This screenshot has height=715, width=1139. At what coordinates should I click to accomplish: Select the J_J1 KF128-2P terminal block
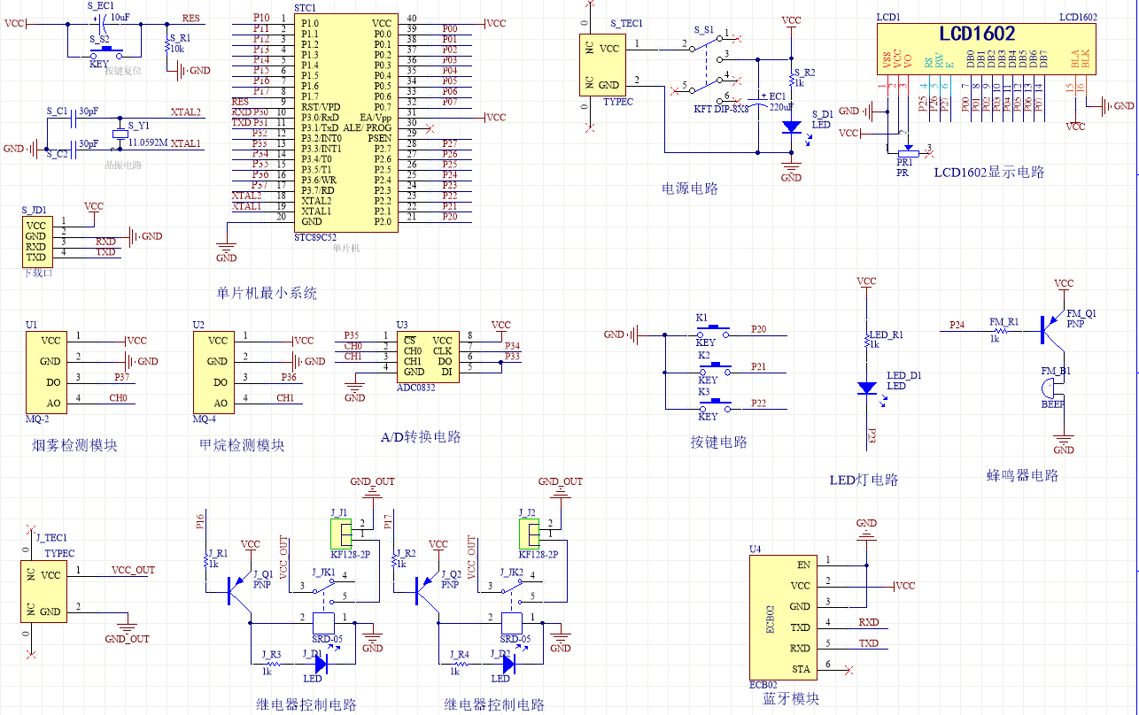tap(340, 534)
